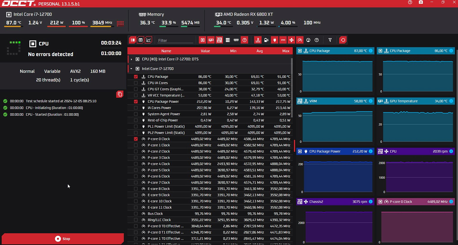
Task: Check the CPU IA Cores checkbox
Action: [x=136, y=83]
